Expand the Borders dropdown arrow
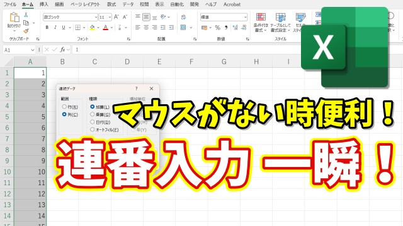 tap(84, 28)
